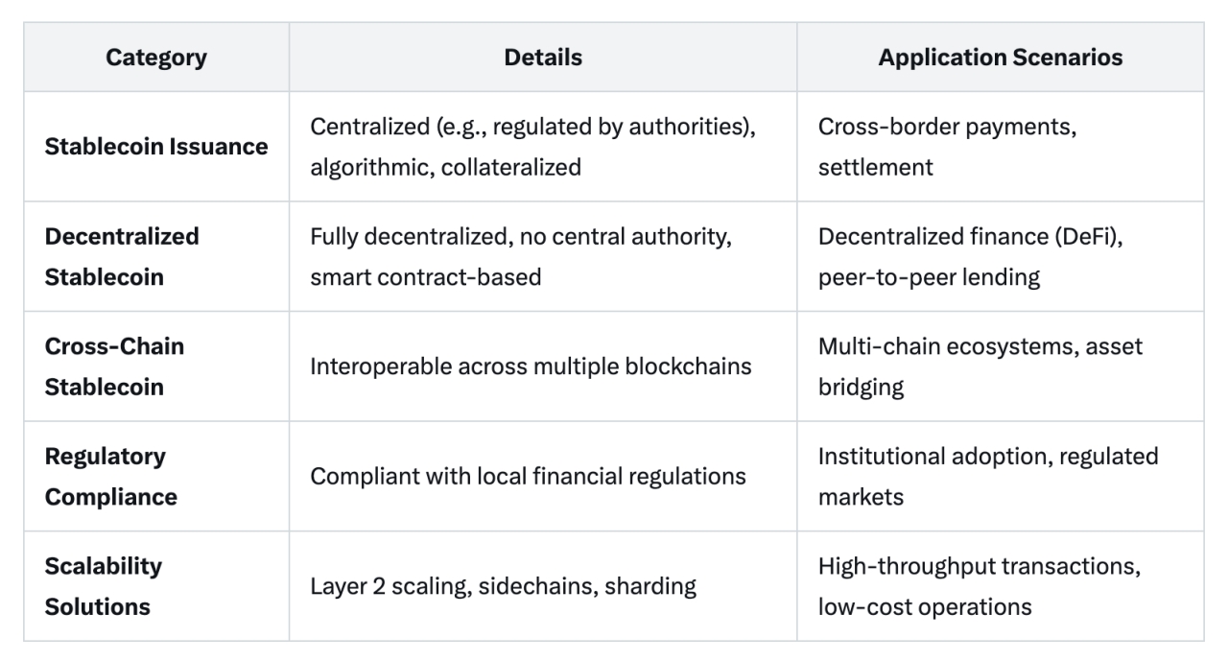This screenshot has width=1228, height=661.
Task: Click the 'algorithmic, collateralized' text line
Action: [x=445, y=167]
